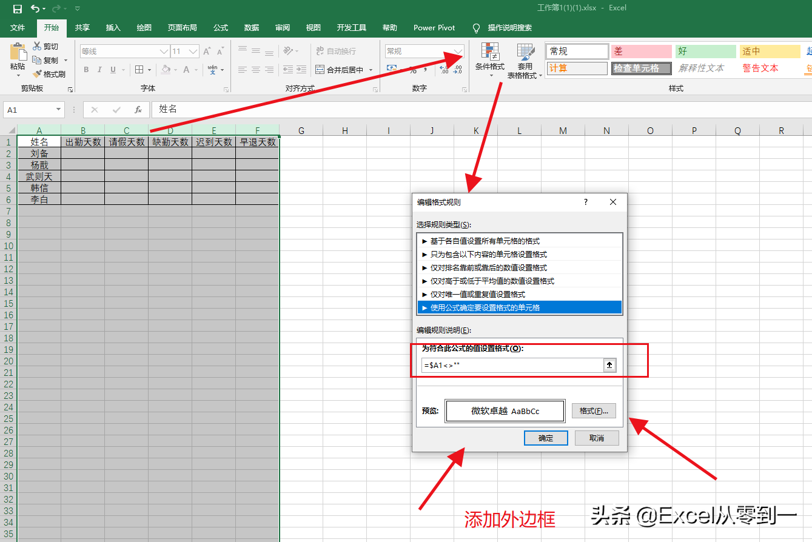Screen dimensions: 812x542
Task: Click 确定 (OK) in the rule dialog
Action: (546, 438)
